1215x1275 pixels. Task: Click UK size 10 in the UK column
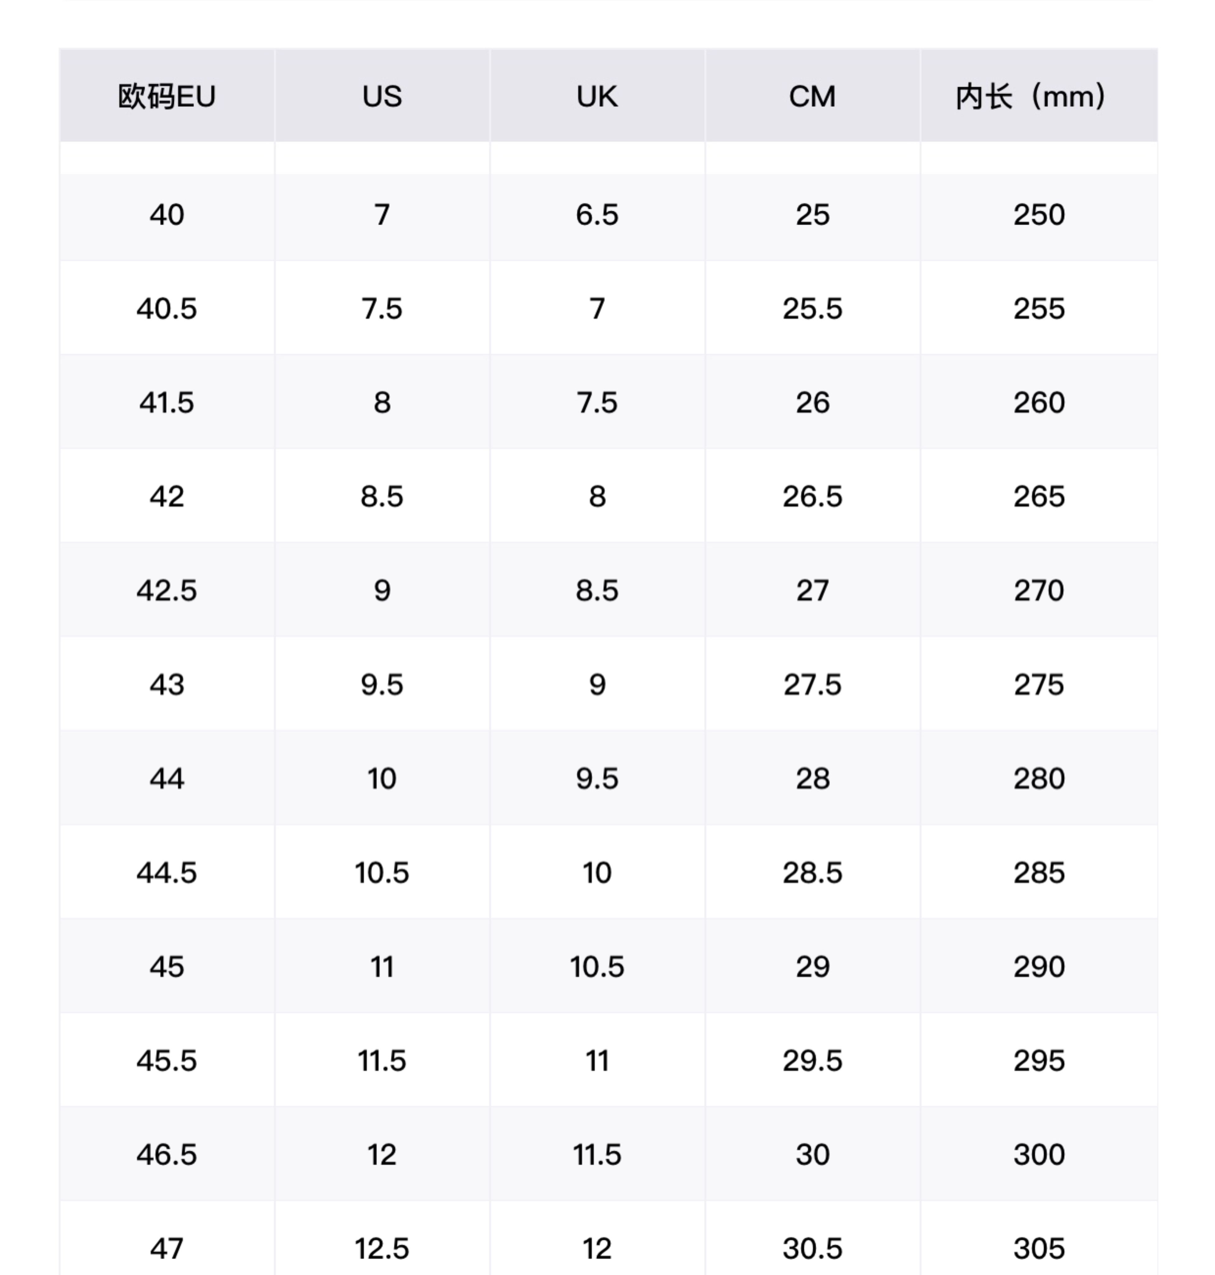[x=597, y=872]
